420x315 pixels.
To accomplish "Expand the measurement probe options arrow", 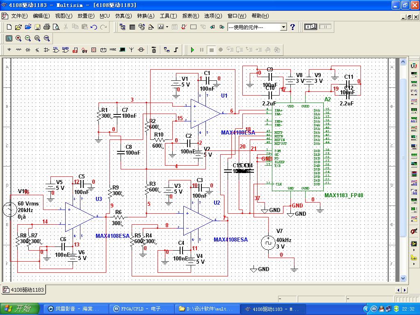I will pos(414,264).
